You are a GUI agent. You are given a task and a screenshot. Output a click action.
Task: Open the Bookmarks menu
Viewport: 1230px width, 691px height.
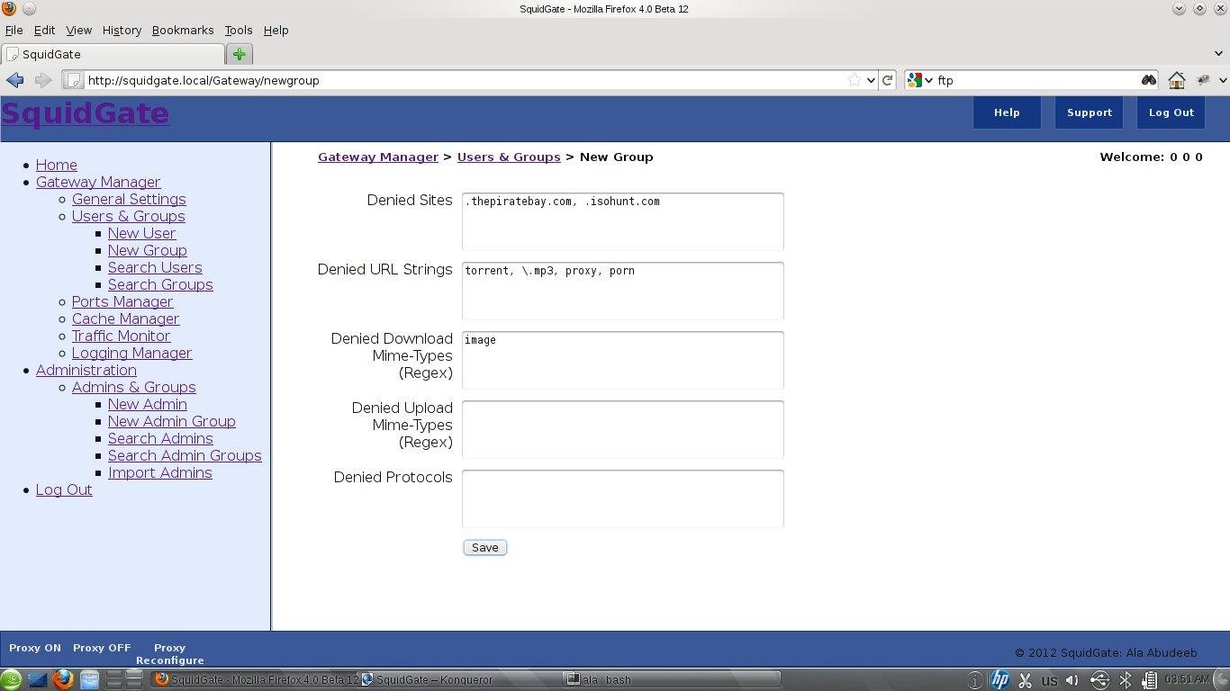click(183, 30)
